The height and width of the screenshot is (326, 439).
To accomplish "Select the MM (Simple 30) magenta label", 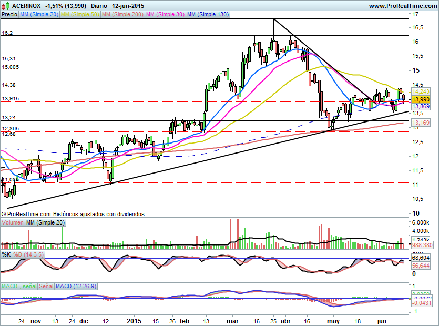I will 165,15.
